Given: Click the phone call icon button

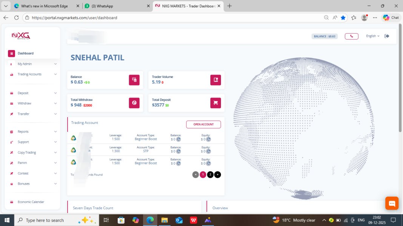Looking at the screenshot, I should click(351, 36).
